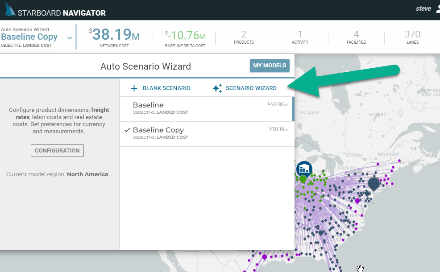The height and width of the screenshot is (272, 440).
Task: Click the Quebec label on the map
Action: (378, 115)
